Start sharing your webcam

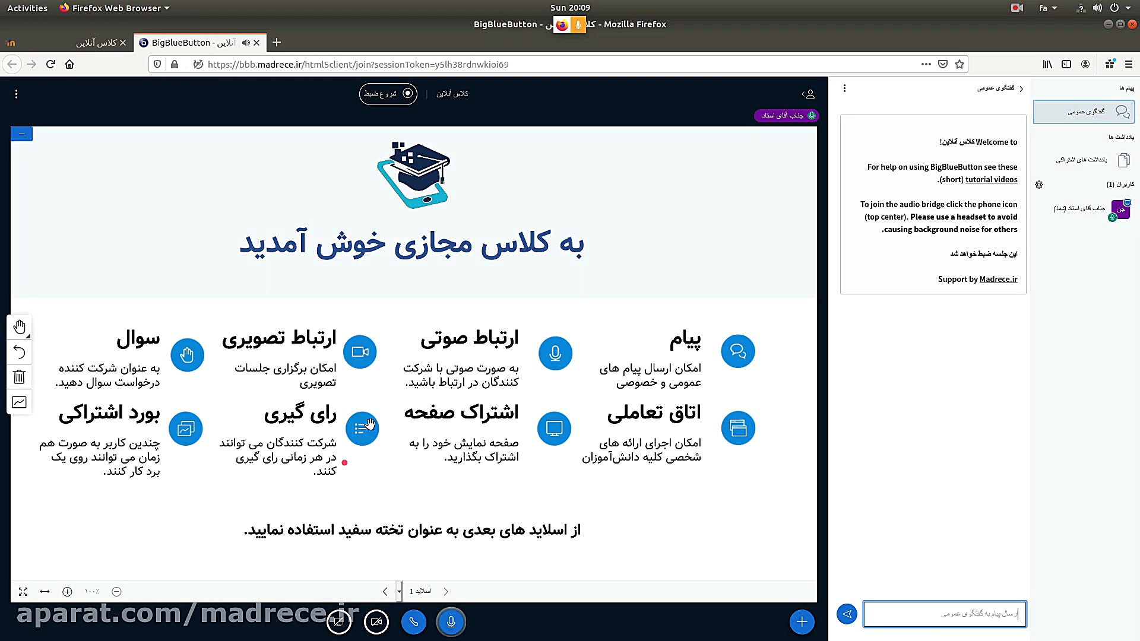376,622
